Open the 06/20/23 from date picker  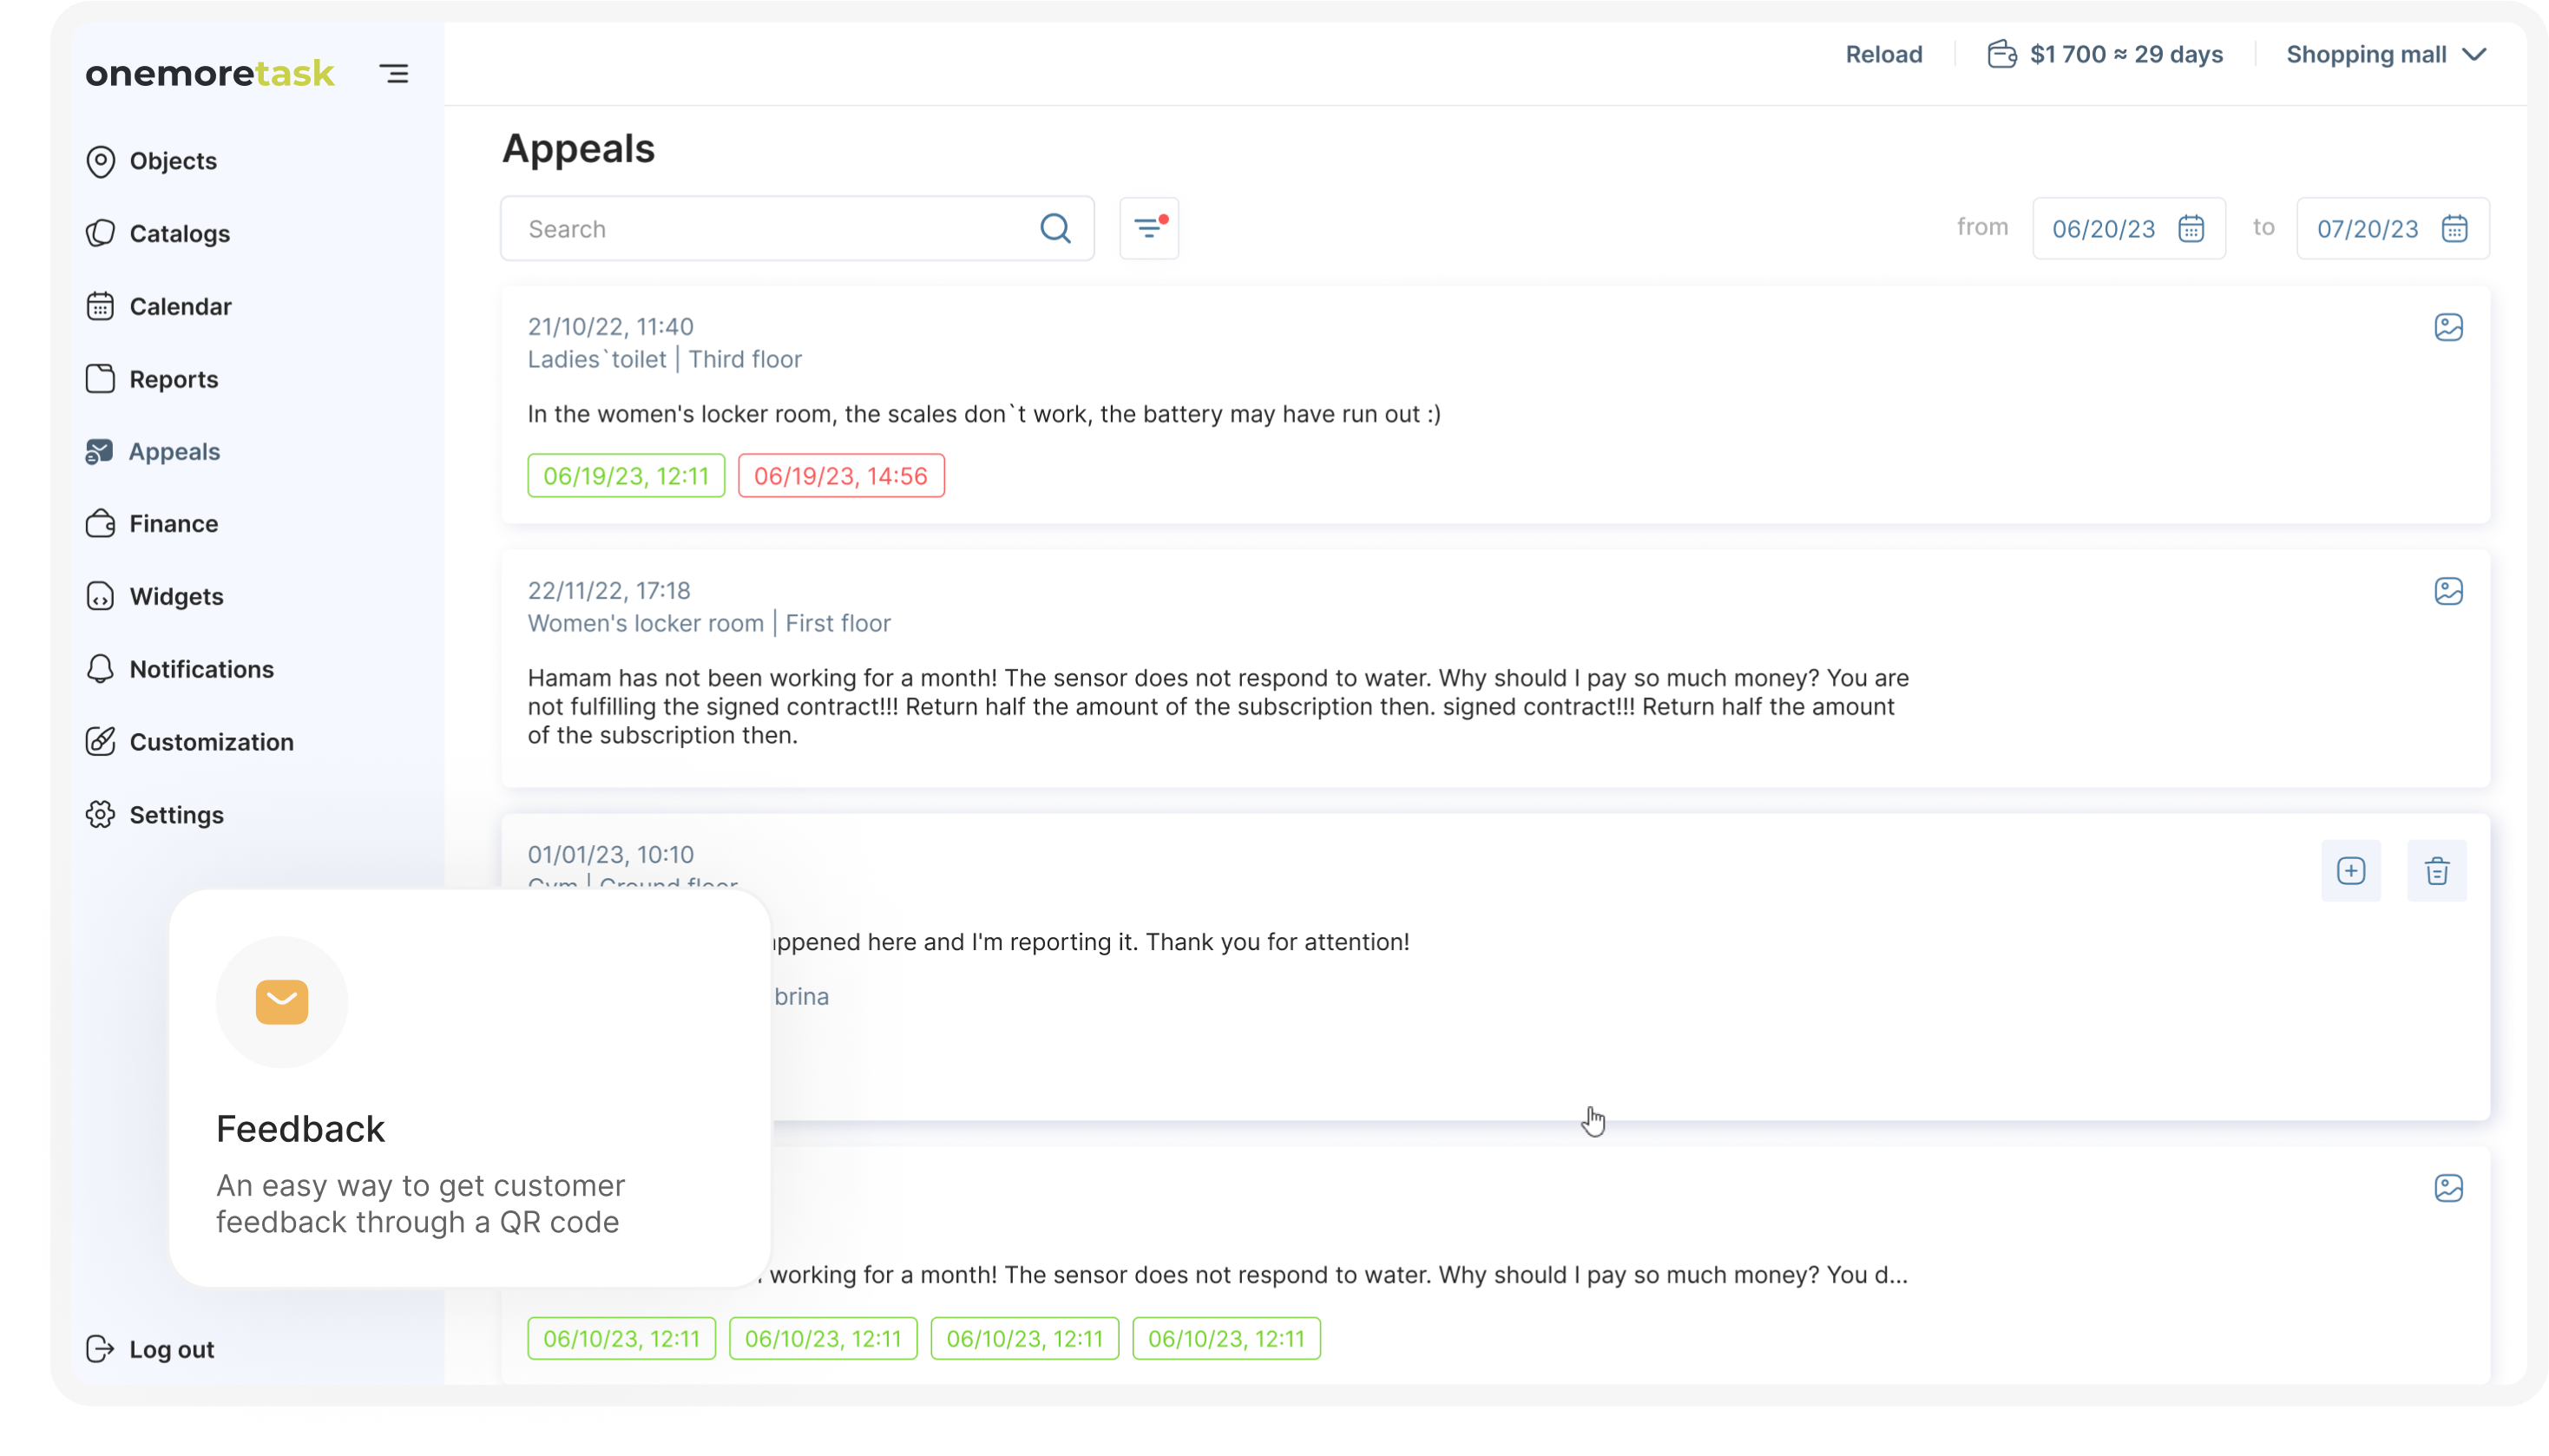coord(2103,229)
